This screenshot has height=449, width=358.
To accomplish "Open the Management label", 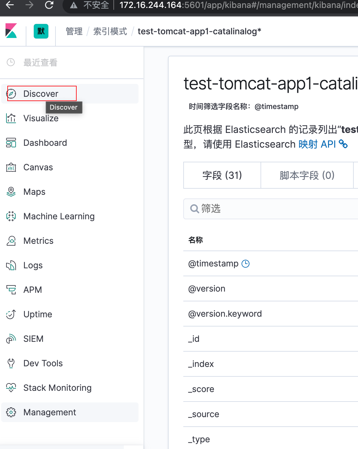I will [50, 413].
